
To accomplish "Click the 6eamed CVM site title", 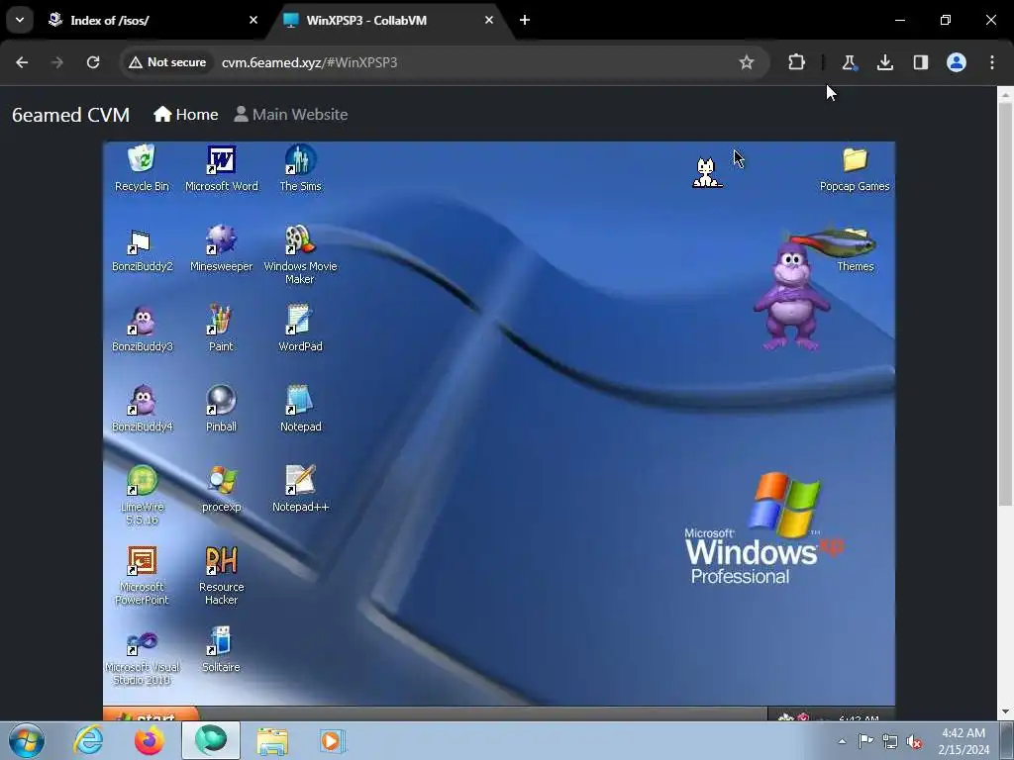I will click(x=70, y=115).
